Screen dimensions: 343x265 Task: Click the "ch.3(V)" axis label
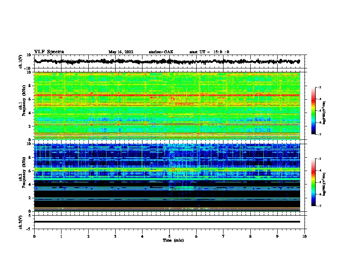pyautogui.click(x=20, y=222)
